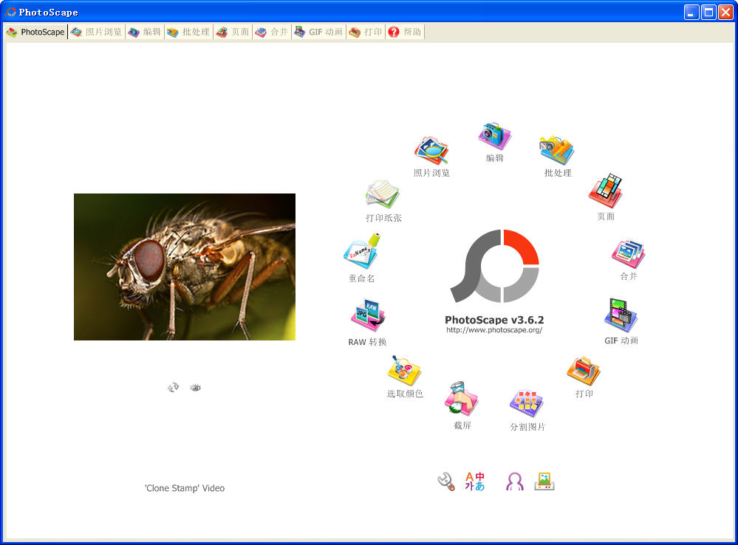Open the 批处理 batch editor icon in circle
Screen dimensions: 738x545
point(557,150)
